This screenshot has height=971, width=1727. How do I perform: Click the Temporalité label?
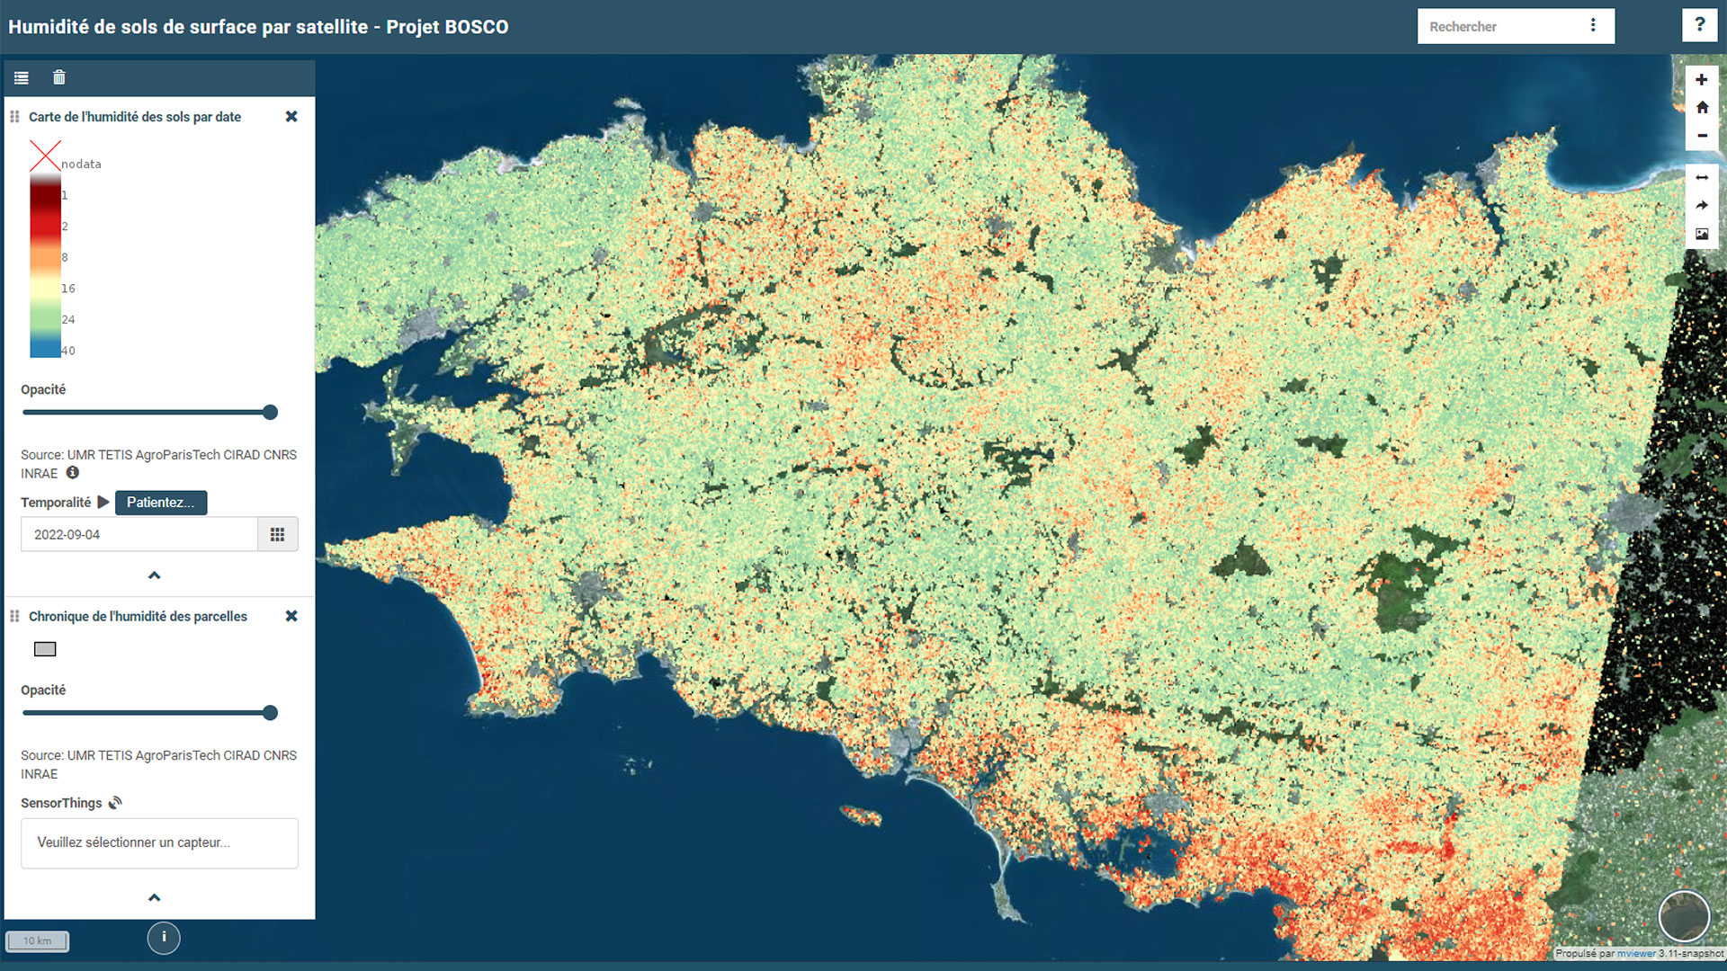56,503
